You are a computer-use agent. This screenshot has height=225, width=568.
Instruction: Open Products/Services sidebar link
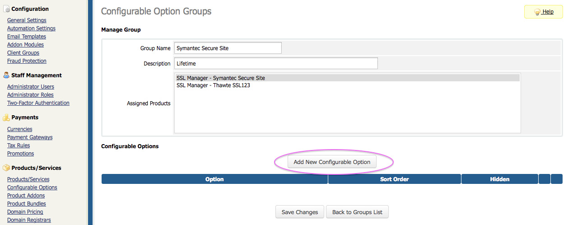coord(28,179)
